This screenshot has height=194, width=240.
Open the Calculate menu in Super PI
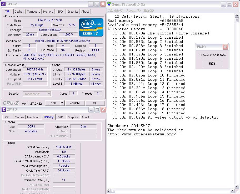(116, 11)
